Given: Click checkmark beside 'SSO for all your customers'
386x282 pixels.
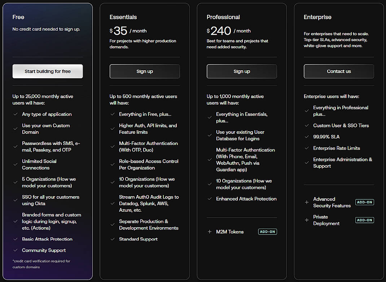Looking at the screenshot, I should 15,200.
